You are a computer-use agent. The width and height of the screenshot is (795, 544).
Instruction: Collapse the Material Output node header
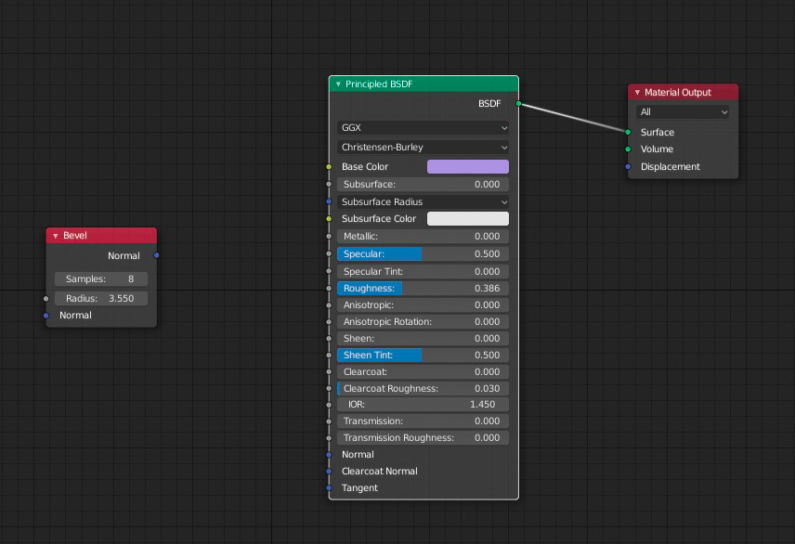point(638,92)
